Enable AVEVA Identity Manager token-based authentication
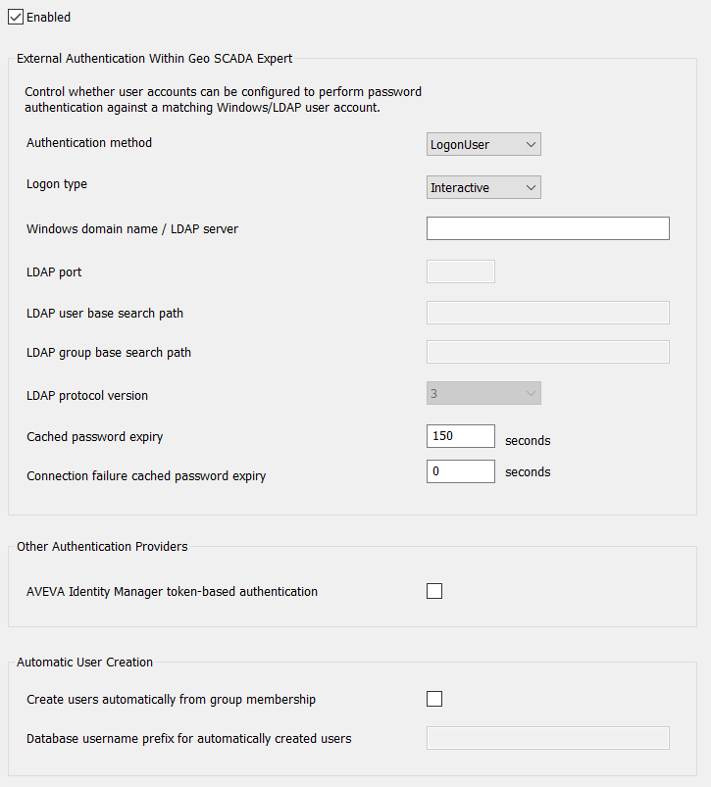Viewport: 711px width, 787px height. [434, 591]
